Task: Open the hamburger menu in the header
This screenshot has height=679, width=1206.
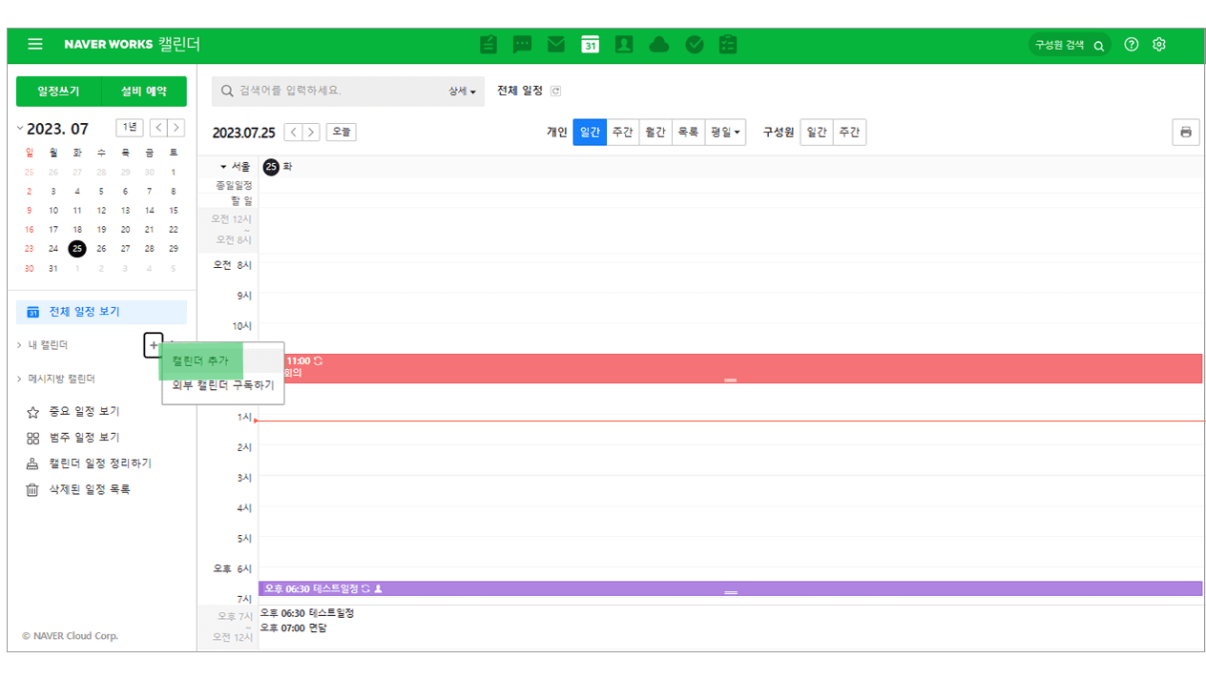Action: [x=35, y=45]
